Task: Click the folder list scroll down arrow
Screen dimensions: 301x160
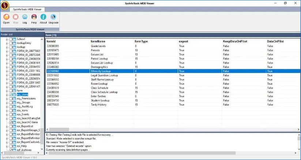Action: [x=42, y=149]
